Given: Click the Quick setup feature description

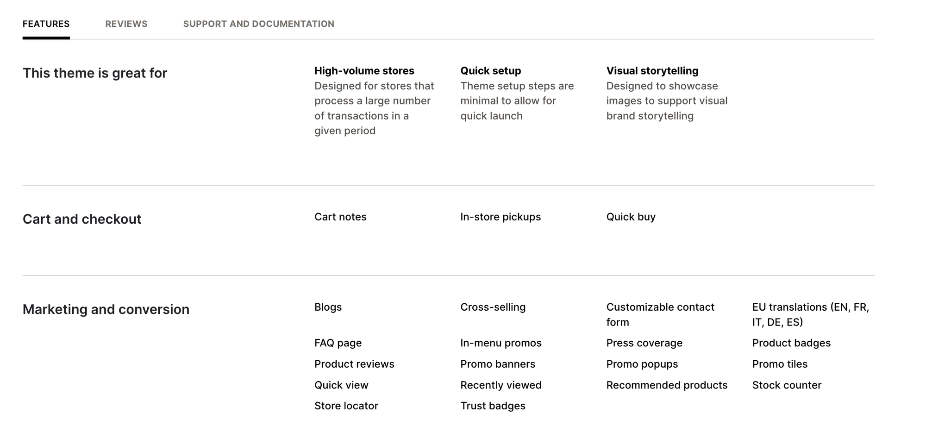Looking at the screenshot, I should [517, 100].
